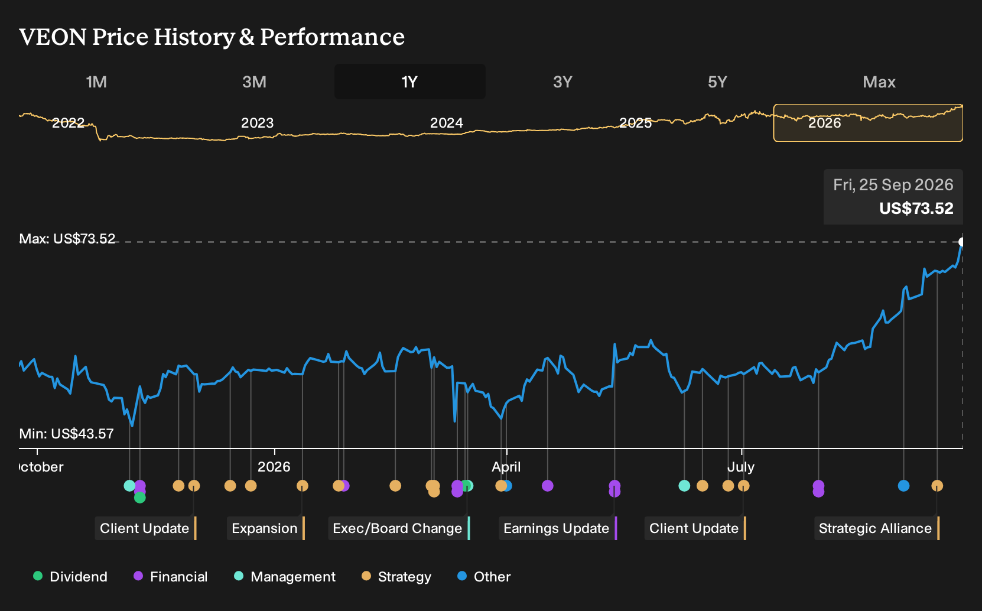982x611 pixels.
Task: Click the green Dividend dot below the purple dots
Action: click(140, 498)
